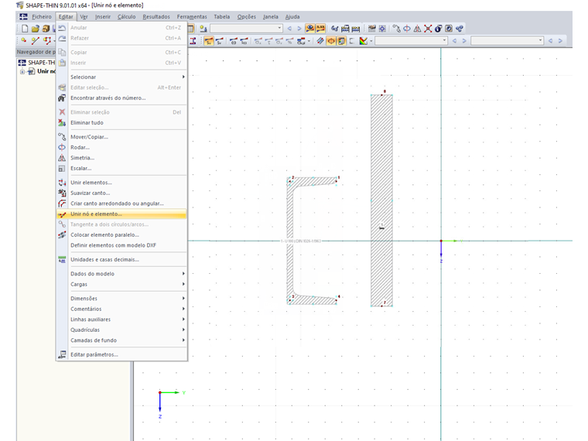Click the Mirror symmetry toolbar icon
Screen dimensions: 588x441
click(418, 29)
